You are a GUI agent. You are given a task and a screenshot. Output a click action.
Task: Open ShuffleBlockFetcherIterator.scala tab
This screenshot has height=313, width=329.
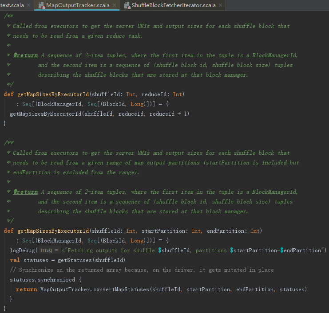click(173, 5)
